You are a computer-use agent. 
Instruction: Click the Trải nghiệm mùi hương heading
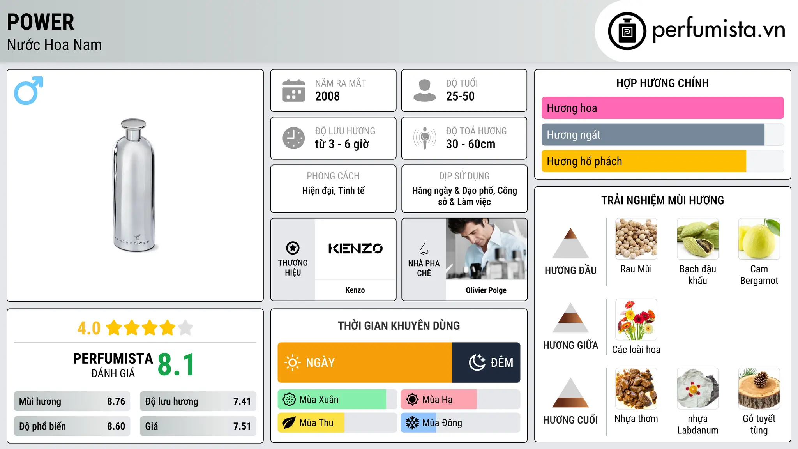662,200
